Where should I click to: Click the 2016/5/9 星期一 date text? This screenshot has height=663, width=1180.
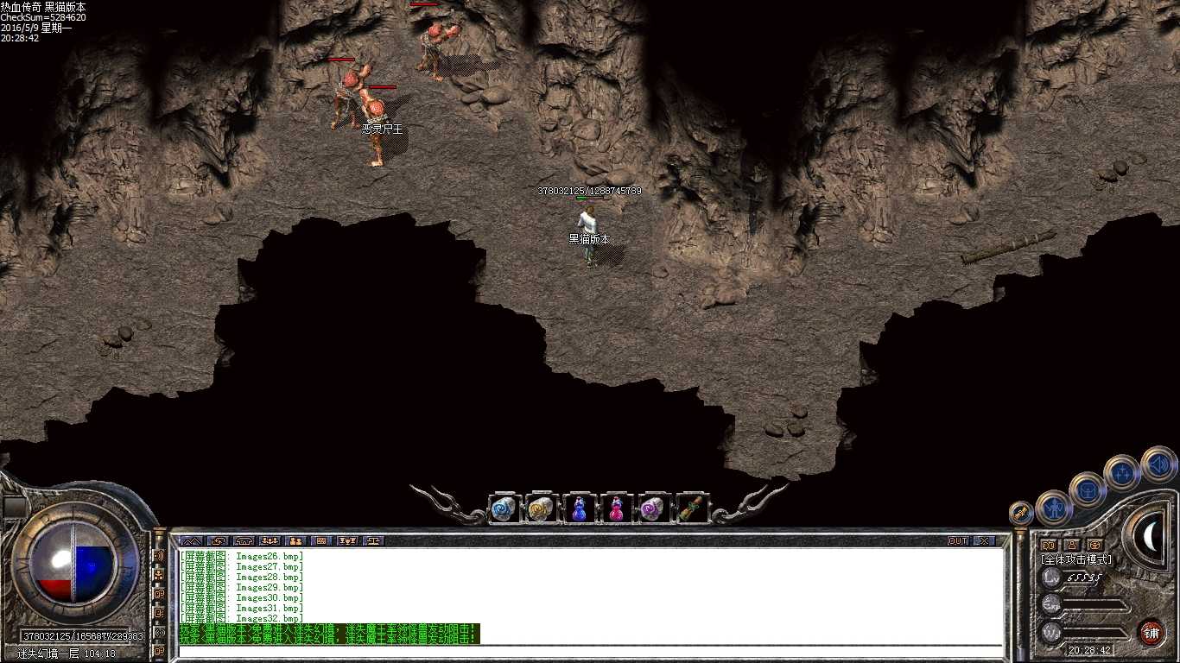coord(36,28)
